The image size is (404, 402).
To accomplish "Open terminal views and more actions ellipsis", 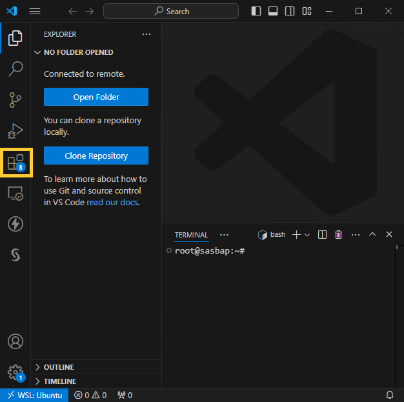I will point(356,235).
